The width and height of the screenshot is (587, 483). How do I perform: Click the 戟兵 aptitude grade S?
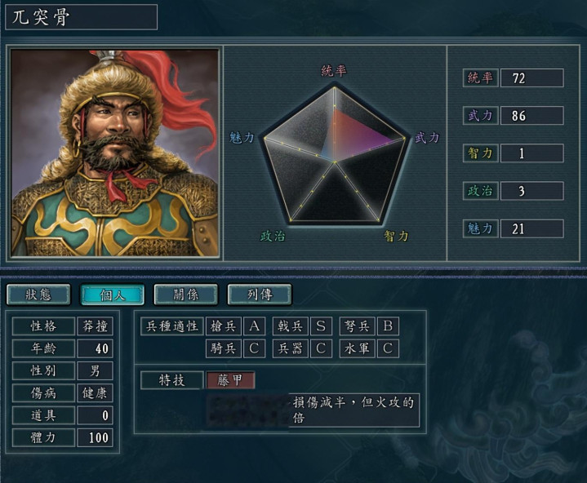pos(321,326)
